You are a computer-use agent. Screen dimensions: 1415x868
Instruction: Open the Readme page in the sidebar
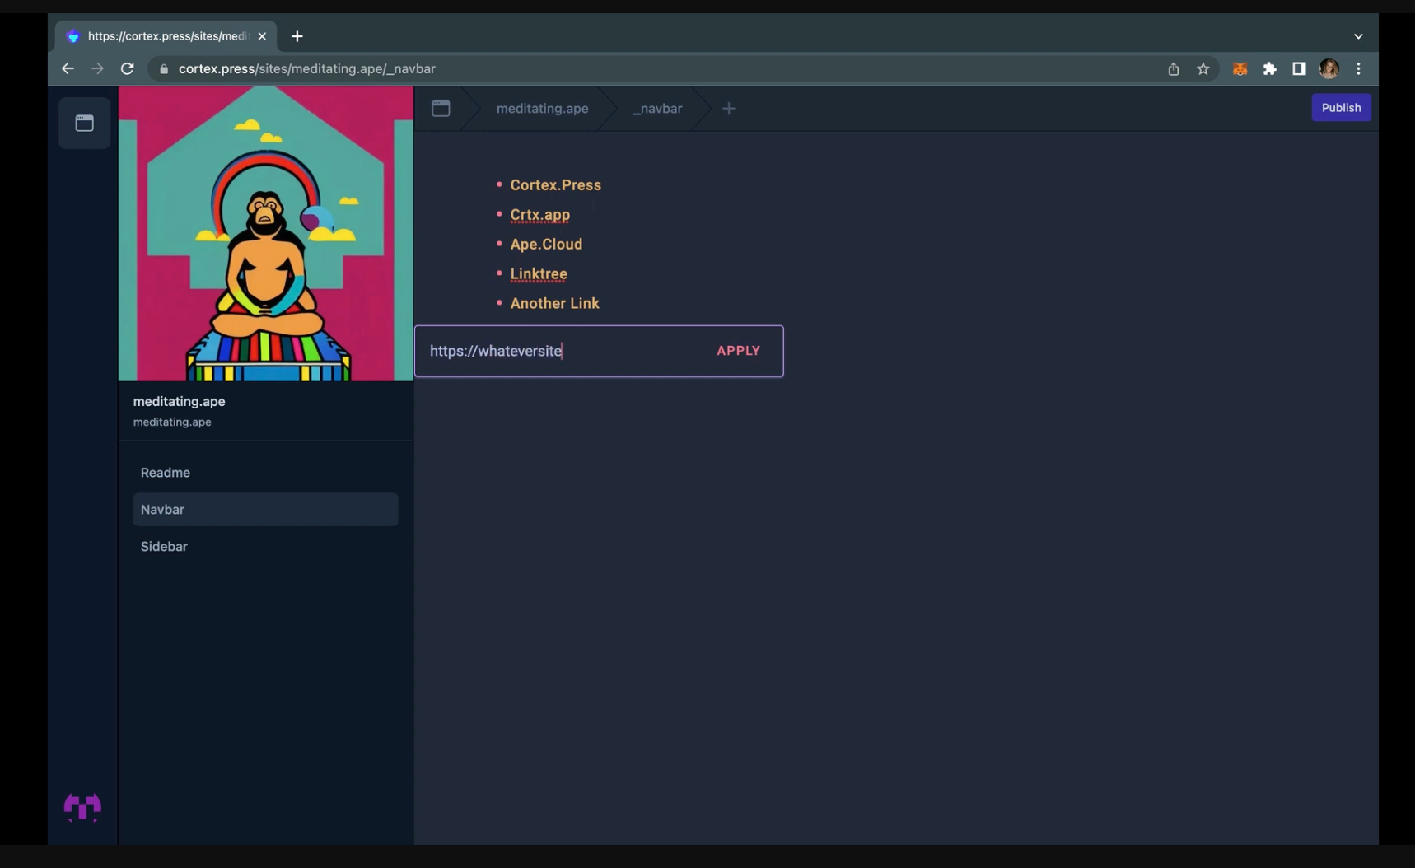click(x=265, y=473)
